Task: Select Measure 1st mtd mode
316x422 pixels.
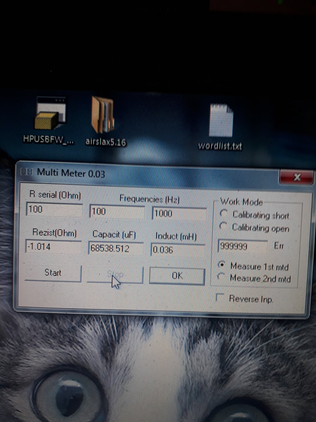Action: pyautogui.click(x=222, y=265)
